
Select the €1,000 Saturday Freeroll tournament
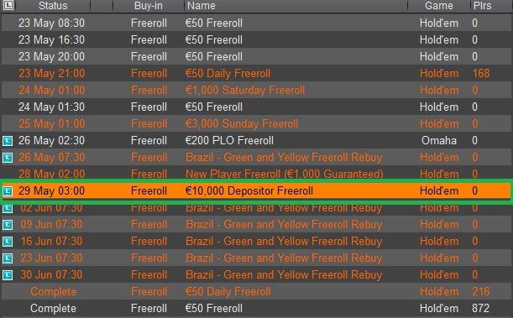(257, 91)
